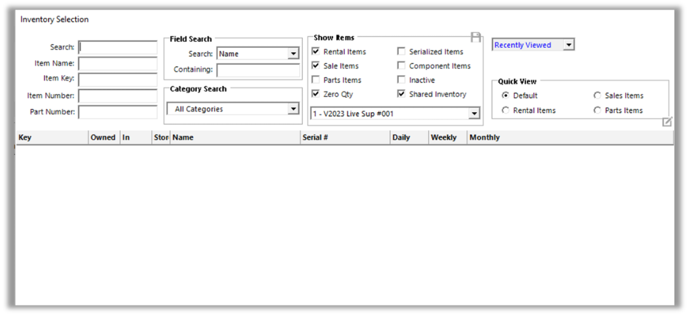Expand the All Categories dropdown
The width and height of the screenshot is (688, 315).
(x=293, y=109)
